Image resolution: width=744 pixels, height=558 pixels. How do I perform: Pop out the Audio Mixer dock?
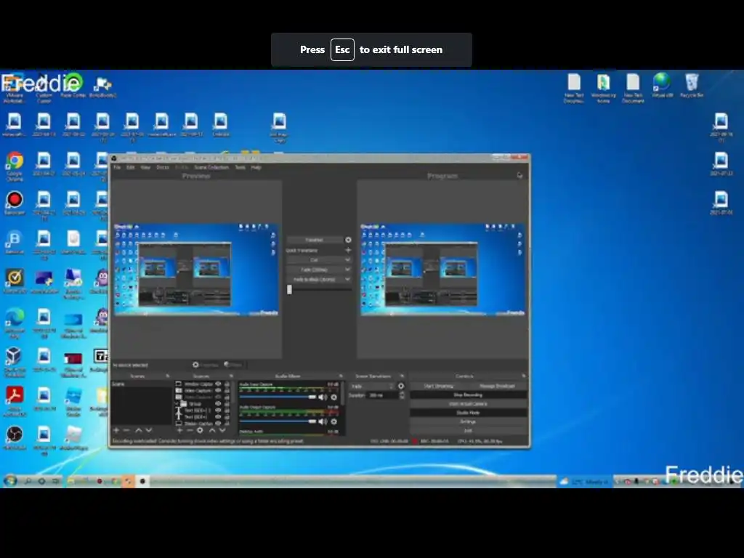[340, 376]
